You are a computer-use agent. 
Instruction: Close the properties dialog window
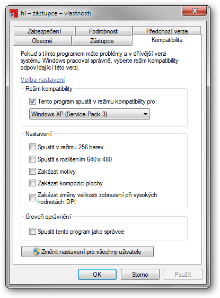pyautogui.click(x=194, y=11)
